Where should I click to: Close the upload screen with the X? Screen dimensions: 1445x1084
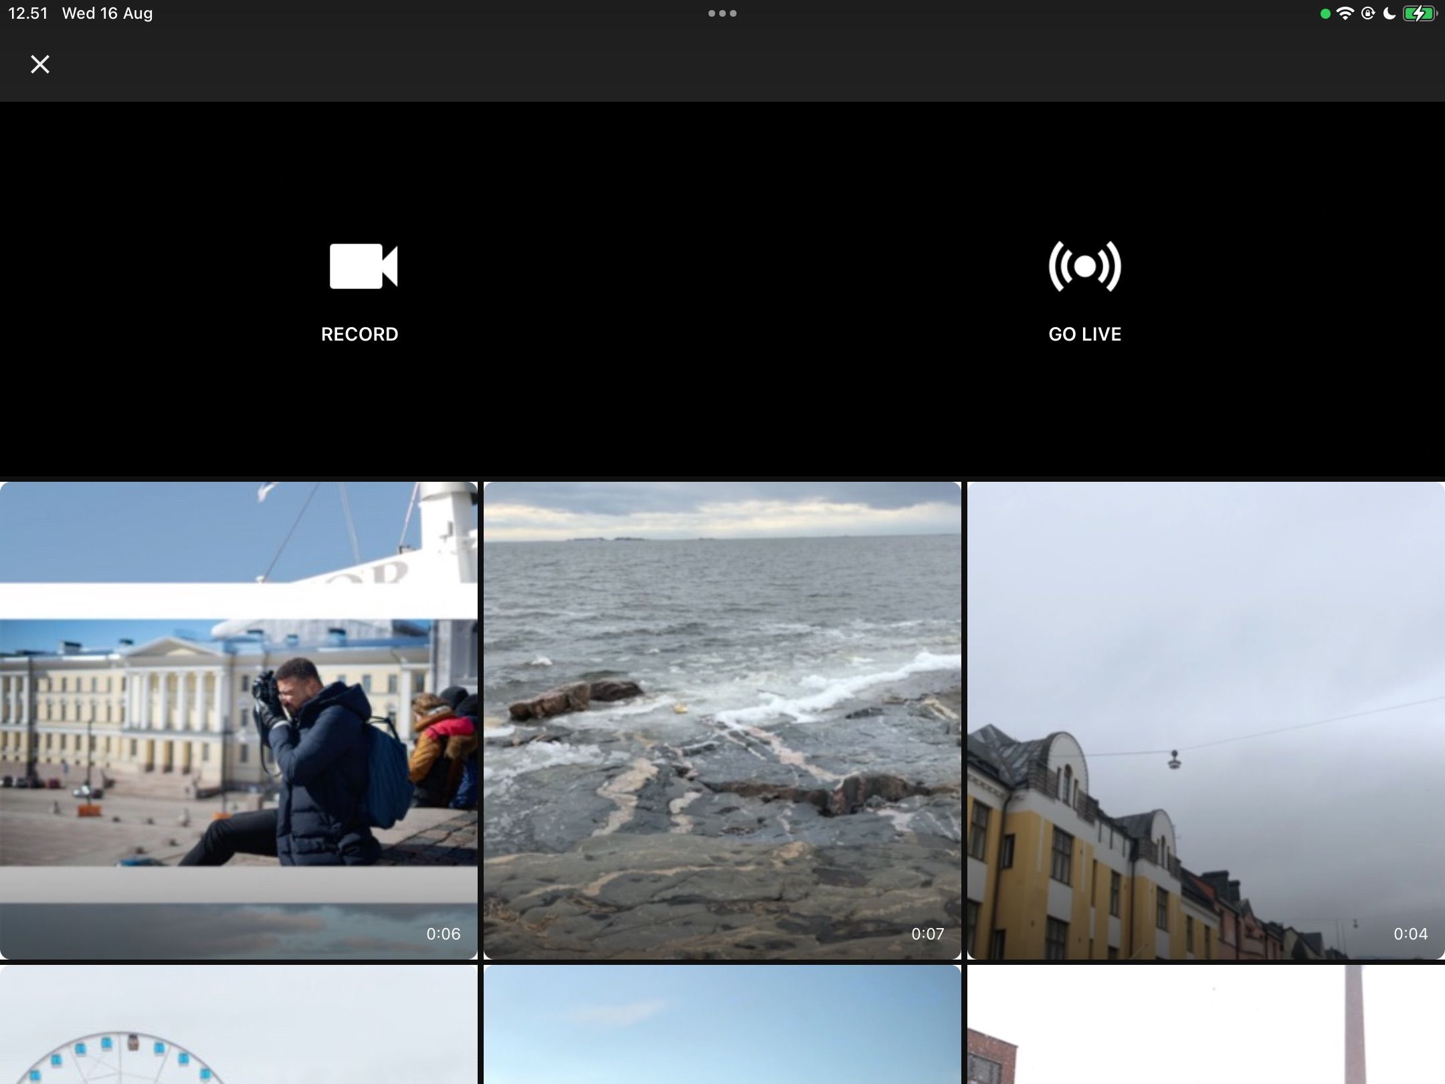[x=40, y=64]
